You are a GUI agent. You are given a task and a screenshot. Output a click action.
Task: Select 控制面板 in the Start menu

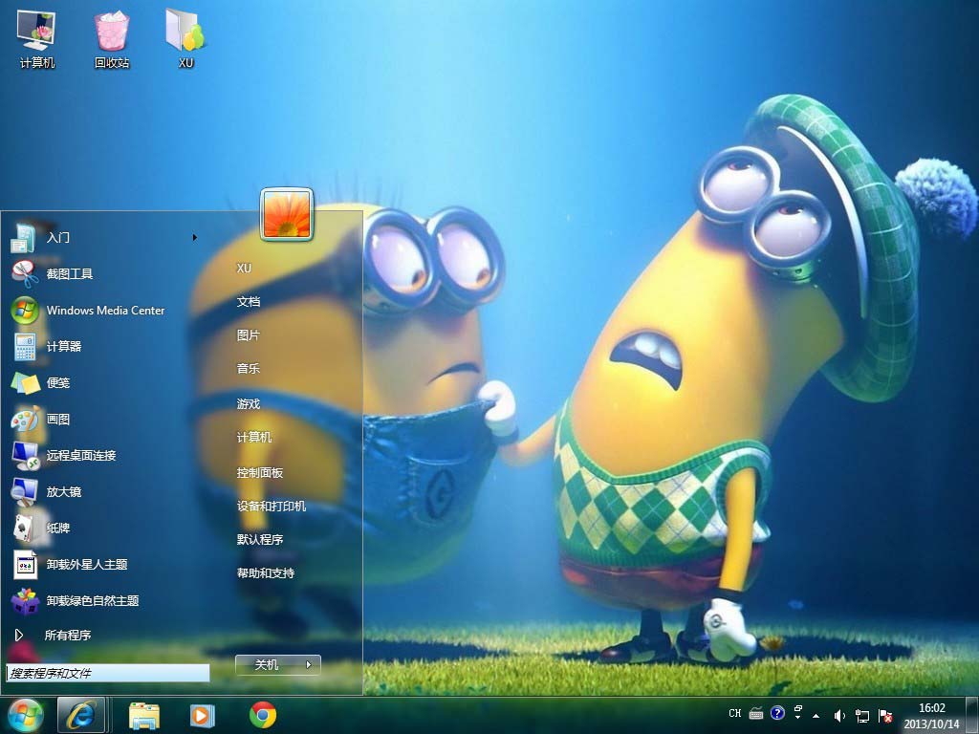(x=260, y=473)
